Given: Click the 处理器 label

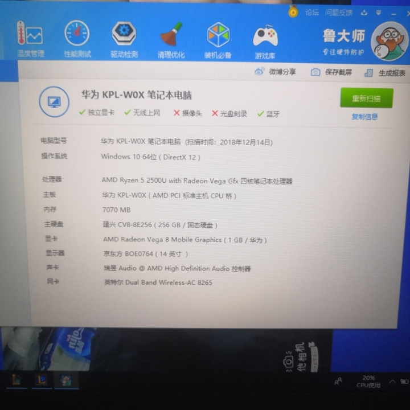Looking at the screenshot, I should (x=52, y=179).
